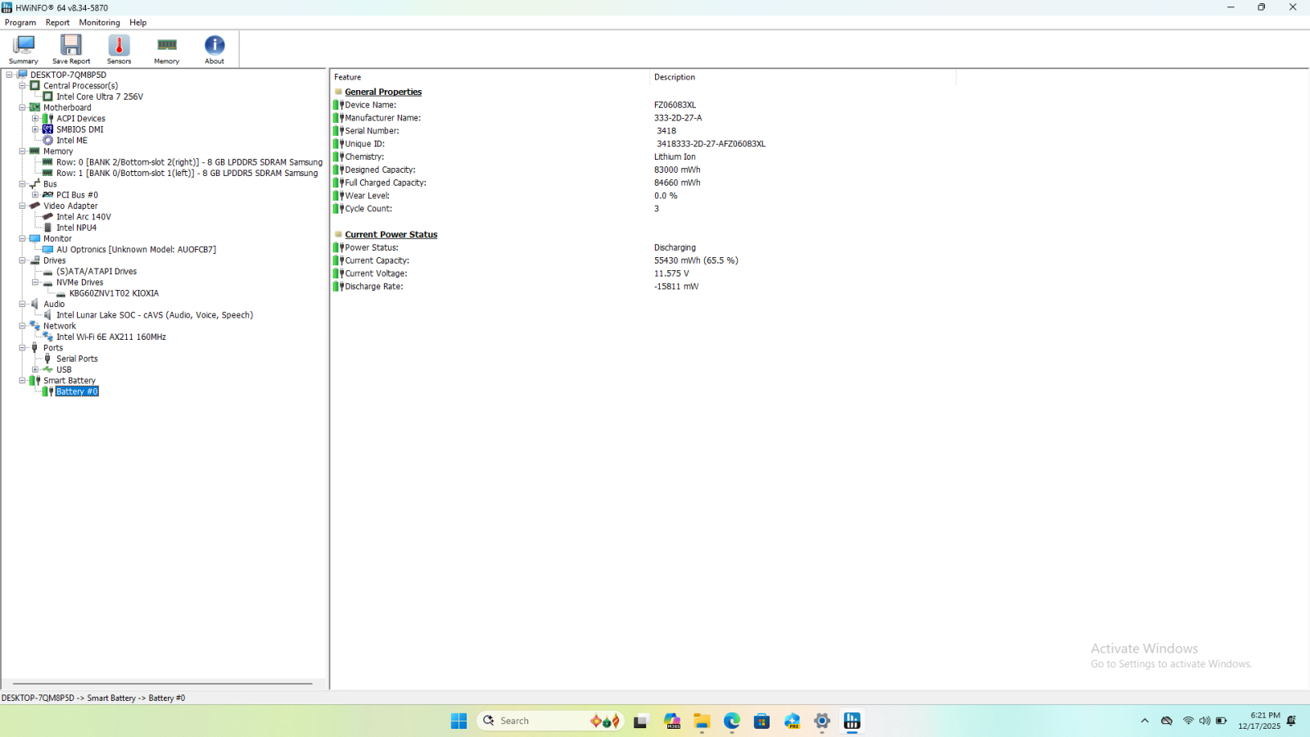Select the KBG60ZNV1T02 KIOXIA drive
The image size is (1310, 737).
click(114, 293)
